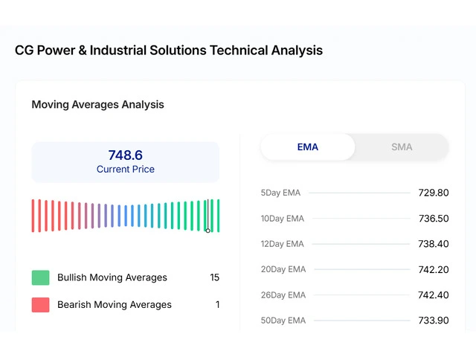Click the leftmost red gauge bar
This screenshot has width=476, height=357.
pyautogui.click(x=33, y=216)
